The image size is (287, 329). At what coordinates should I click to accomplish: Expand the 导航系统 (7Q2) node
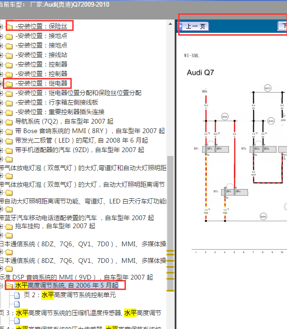tap(1, 122)
